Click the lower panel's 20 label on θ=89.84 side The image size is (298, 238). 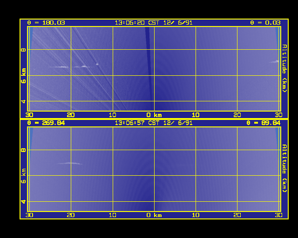click(x=237, y=215)
